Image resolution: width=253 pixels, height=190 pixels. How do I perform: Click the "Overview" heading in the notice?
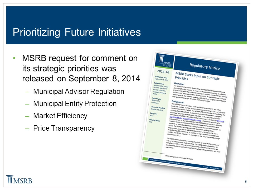pos(179,84)
